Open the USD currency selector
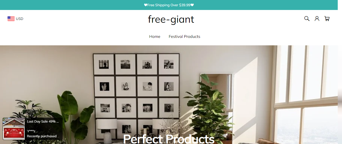Image resolution: width=342 pixels, height=144 pixels. (15, 19)
